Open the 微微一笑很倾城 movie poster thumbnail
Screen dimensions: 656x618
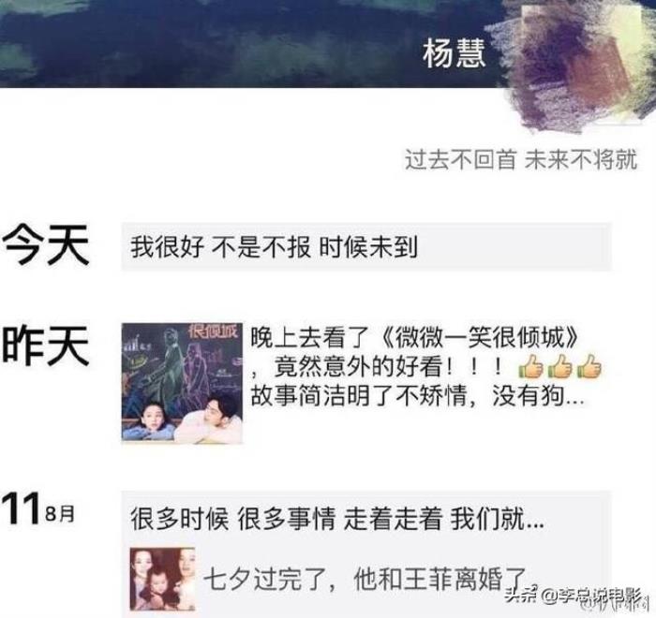point(182,383)
